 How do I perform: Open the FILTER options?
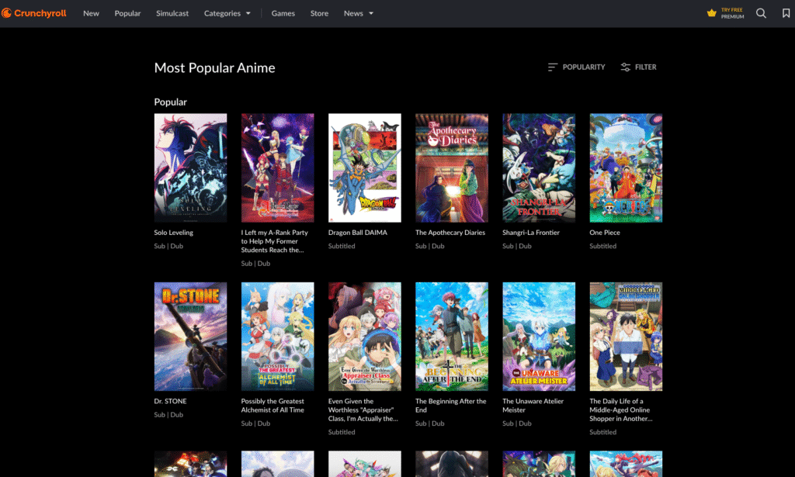(x=638, y=67)
